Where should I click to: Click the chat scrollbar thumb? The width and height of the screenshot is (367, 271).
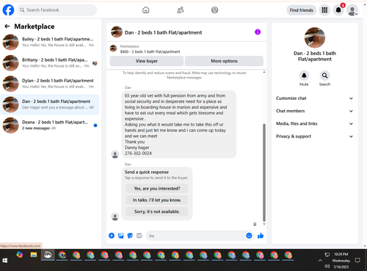click(264, 173)
